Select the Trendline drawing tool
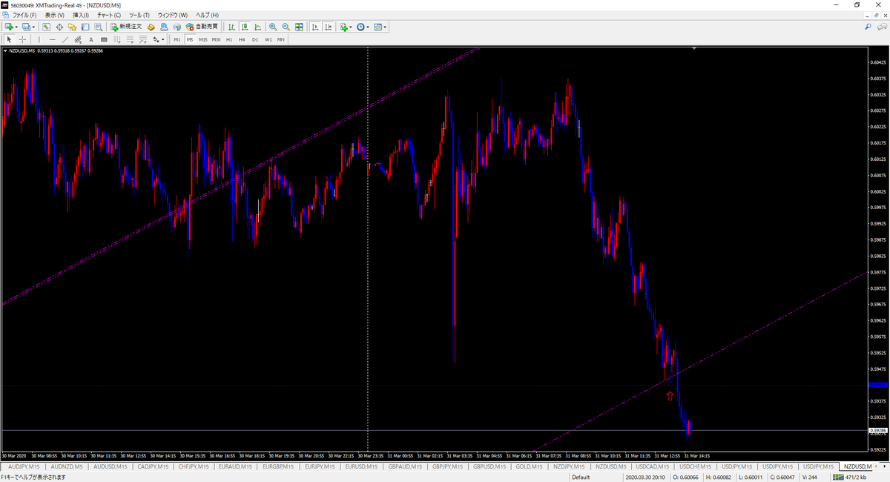This screenshot has height=482, width=890. pos(65,39)
